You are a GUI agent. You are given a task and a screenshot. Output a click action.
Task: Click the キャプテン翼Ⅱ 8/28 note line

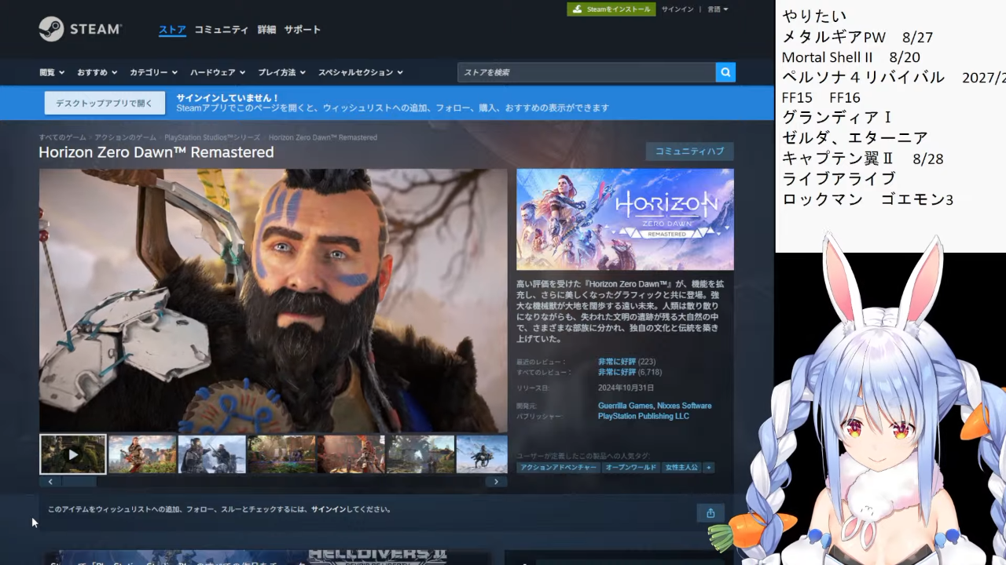pos(863,159)
